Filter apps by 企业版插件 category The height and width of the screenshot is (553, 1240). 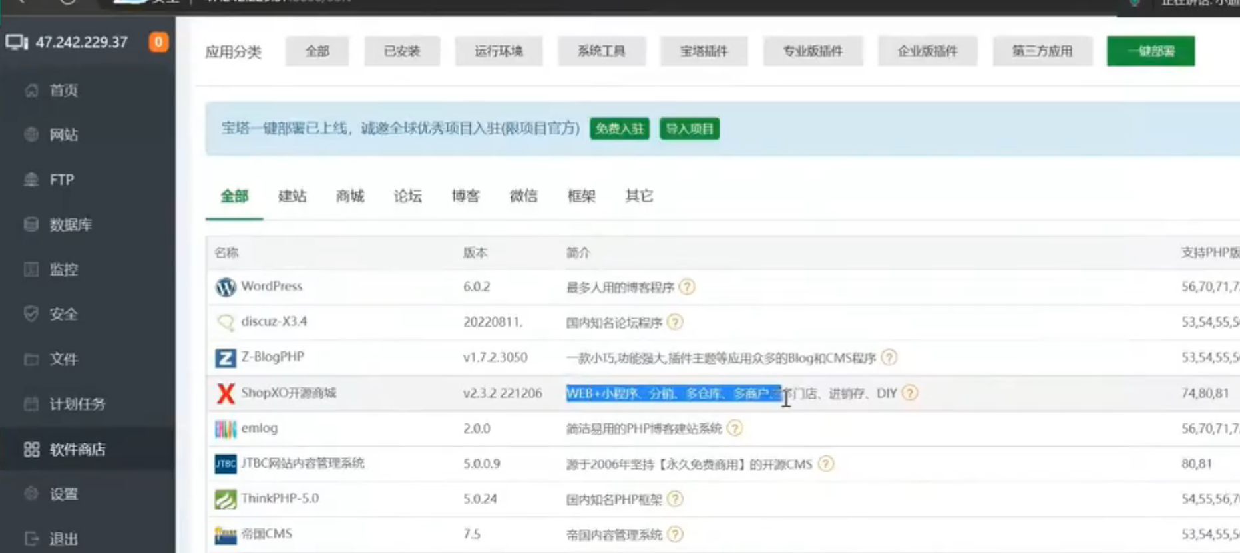pyautogui.click(x=928, y=51)
